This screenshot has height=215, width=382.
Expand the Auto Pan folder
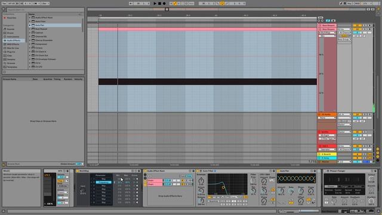pos(30,25)
